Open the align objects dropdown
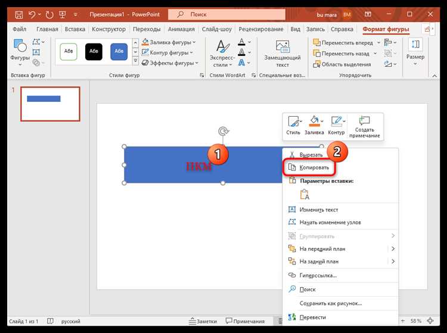 pos(390,42)
